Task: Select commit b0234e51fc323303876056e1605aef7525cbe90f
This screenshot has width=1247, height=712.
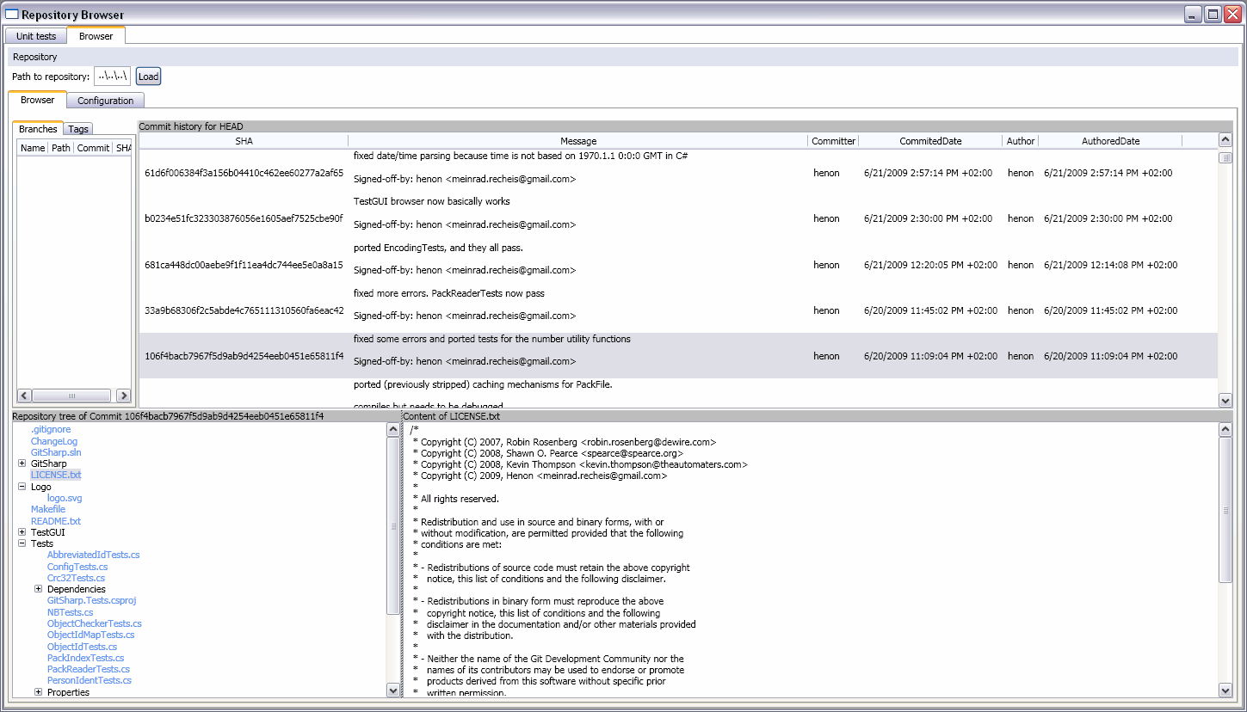Action: 678,218
